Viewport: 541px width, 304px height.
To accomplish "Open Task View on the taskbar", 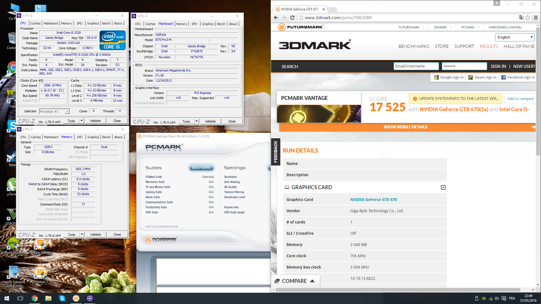I will pos(20,298).
